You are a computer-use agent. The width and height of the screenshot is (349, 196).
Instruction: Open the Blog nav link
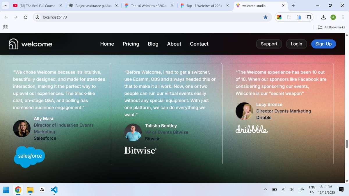(x=153, y=44)
